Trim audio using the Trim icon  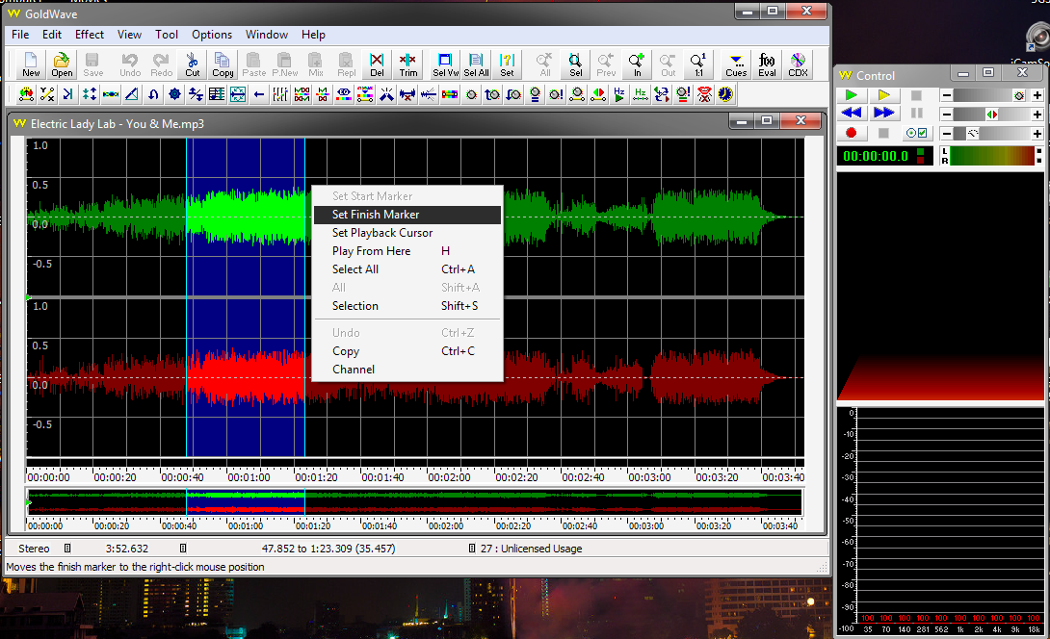pos(407,64)
